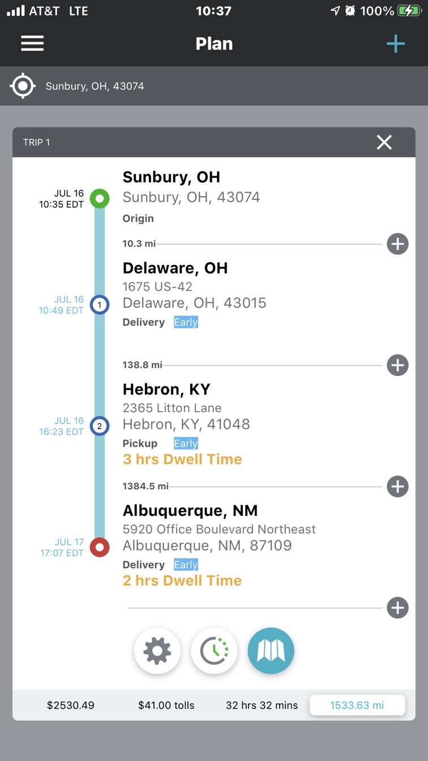Tap the $41.00 tolls summary
428x761 pixels.
click(x=166, y=705)
